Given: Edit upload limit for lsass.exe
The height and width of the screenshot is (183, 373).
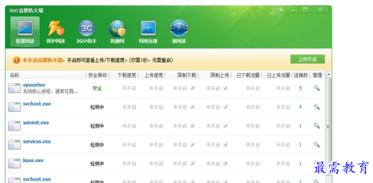Looking at the screenshot, I should 225,164.
